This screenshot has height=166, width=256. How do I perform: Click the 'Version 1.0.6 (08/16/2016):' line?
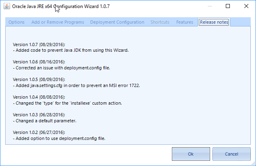click(x=39, y=62)
